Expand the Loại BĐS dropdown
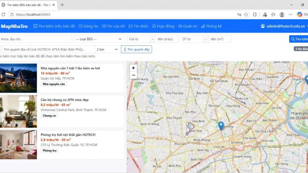The image size is (308, 173). point(99,39)
